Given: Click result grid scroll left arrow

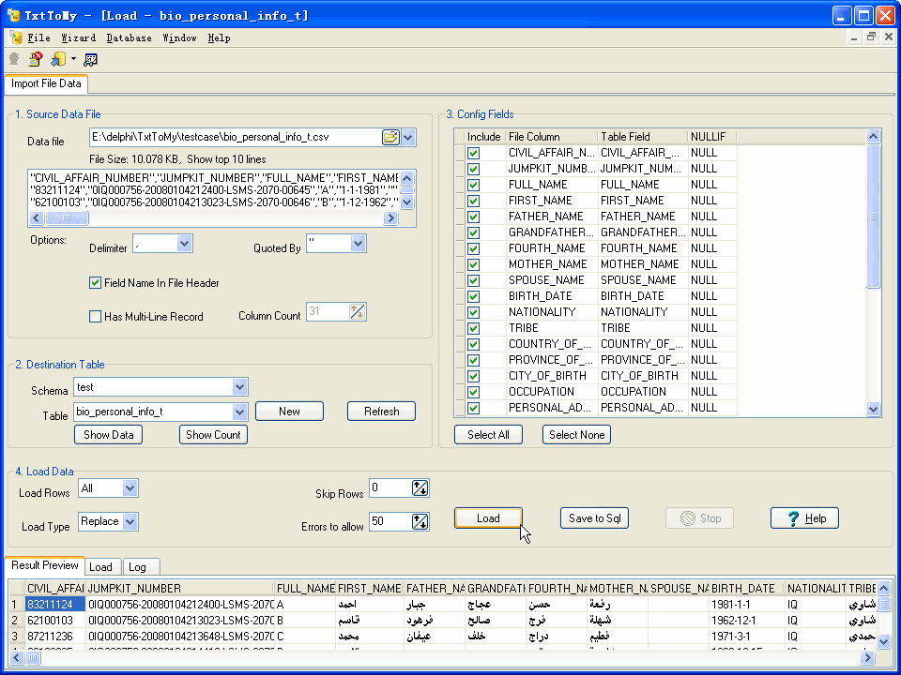Looking at the screenshot, I should click(x=16, y=657).
